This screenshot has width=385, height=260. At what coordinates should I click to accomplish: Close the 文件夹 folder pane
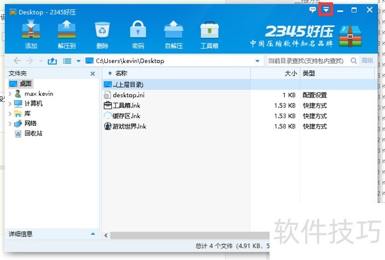coord(92,74)
